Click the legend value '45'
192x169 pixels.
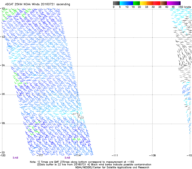click(173, 7)
